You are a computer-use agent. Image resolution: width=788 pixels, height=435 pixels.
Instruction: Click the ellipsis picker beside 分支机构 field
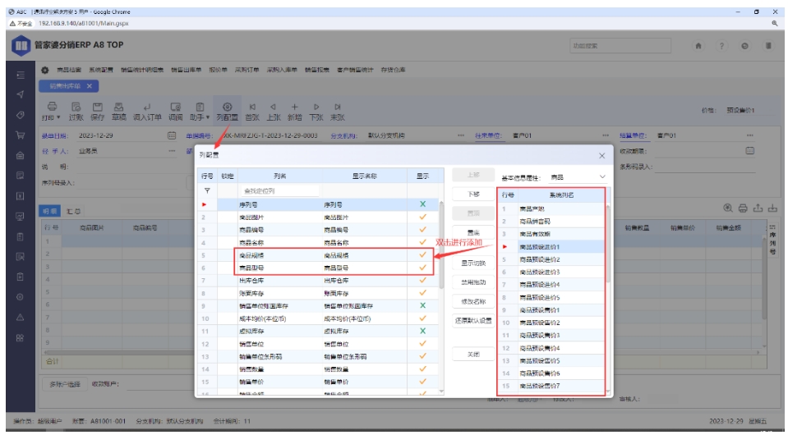point(461,135)
